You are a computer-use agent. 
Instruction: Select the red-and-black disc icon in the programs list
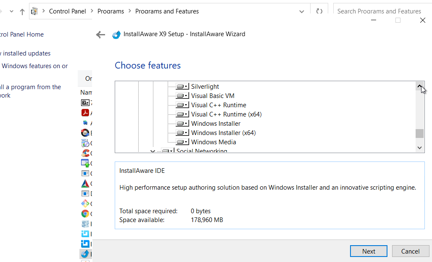(85, 133)
